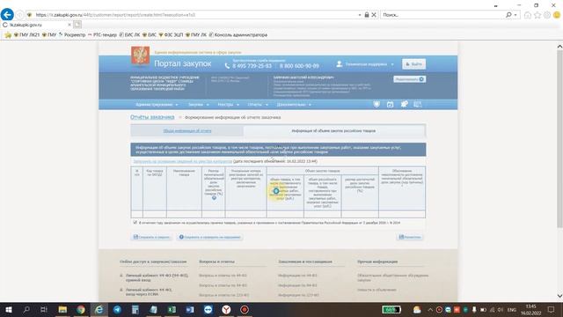Click the help icon in minimum share column header
The height and width of the screenshot is (317, 563).
(214, 197)
